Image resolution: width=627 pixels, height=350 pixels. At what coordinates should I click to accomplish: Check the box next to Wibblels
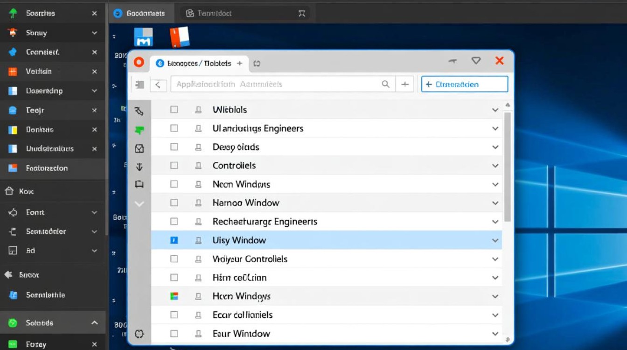pyautogui.click(x=174, y=110)
